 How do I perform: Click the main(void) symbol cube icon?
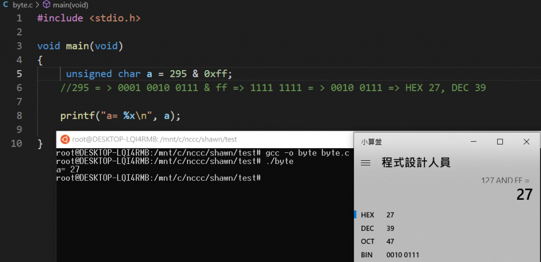46,5
